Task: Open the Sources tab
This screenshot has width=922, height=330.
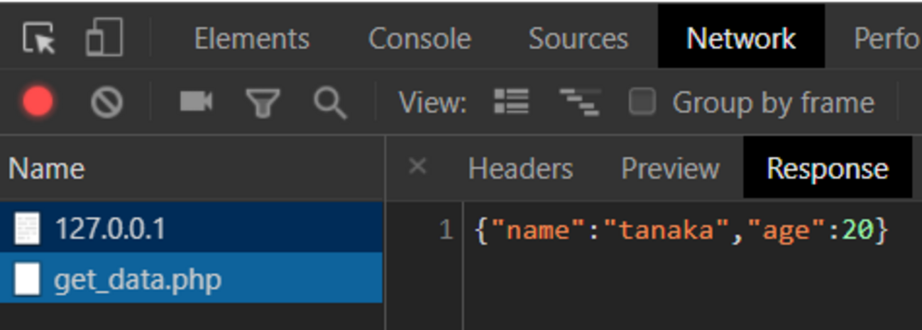Action: point(578,38)
